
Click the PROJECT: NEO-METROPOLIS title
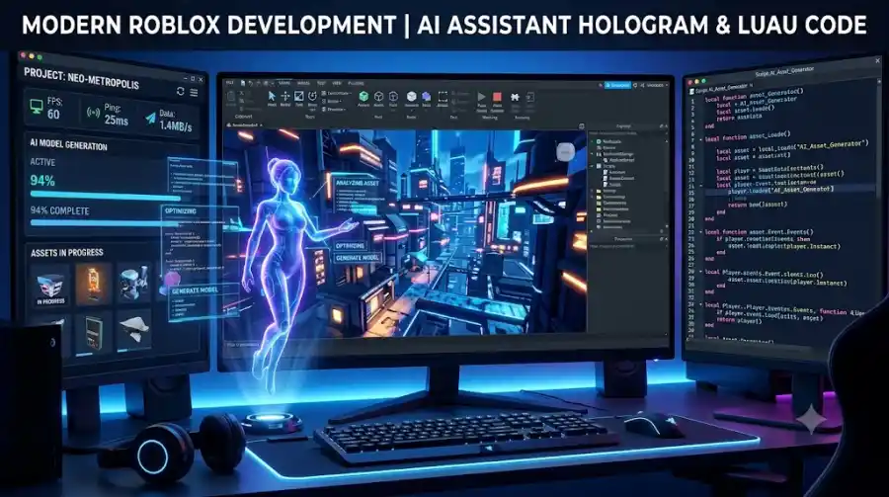point(81,78)
